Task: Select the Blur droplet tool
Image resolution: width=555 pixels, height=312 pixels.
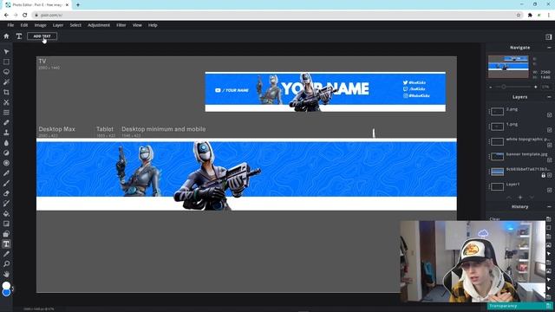Action: pyautogui.click(x=6, y=143)
